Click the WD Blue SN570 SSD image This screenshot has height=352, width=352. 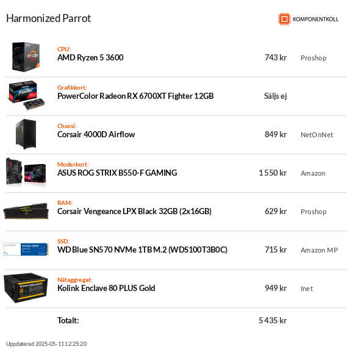pos(26,249)
